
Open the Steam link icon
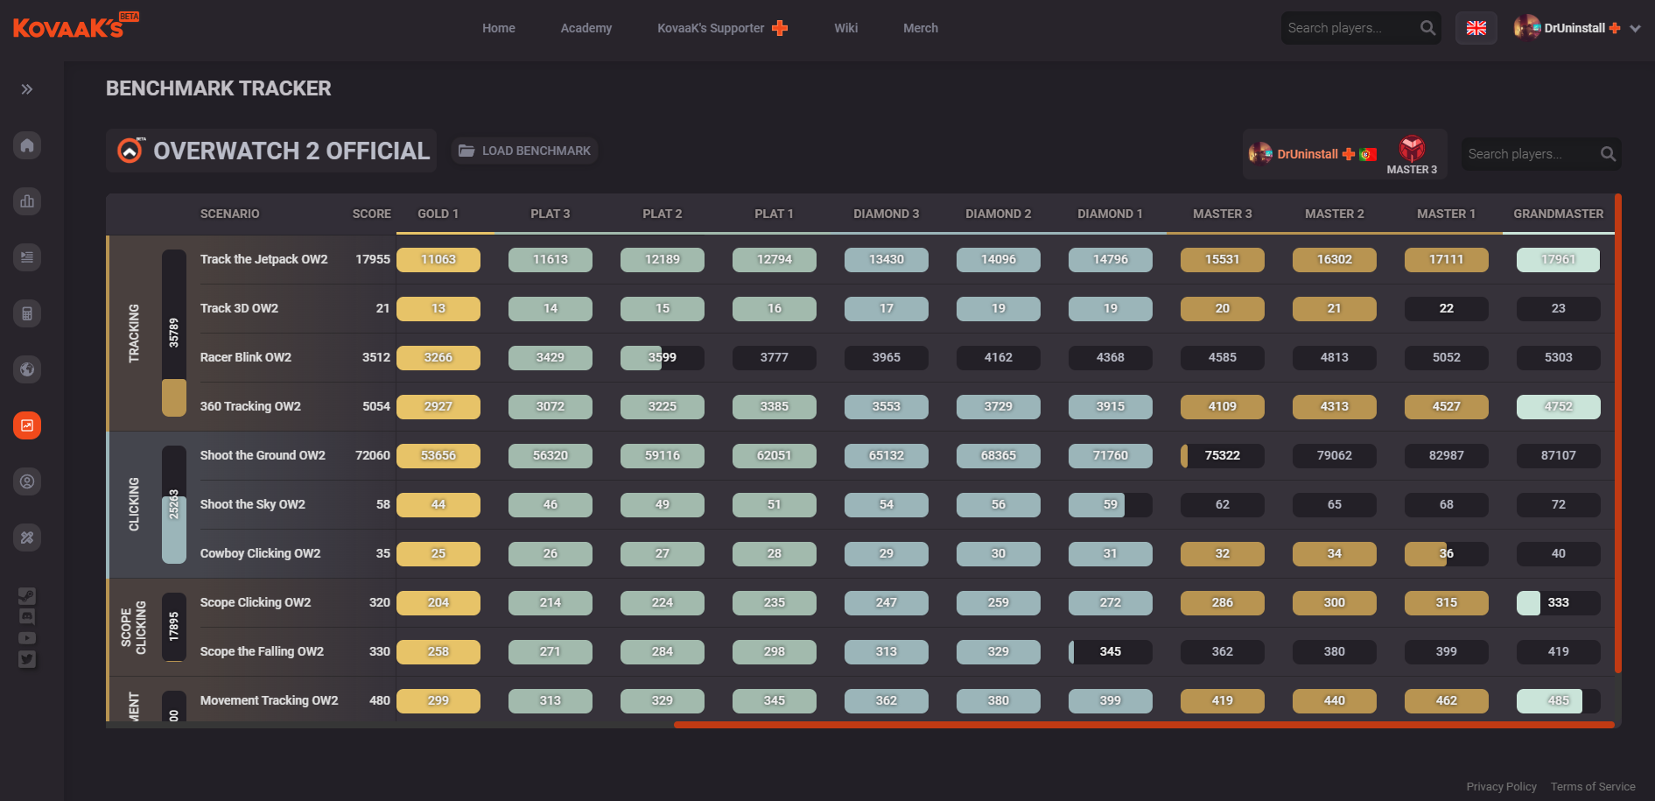27,596
